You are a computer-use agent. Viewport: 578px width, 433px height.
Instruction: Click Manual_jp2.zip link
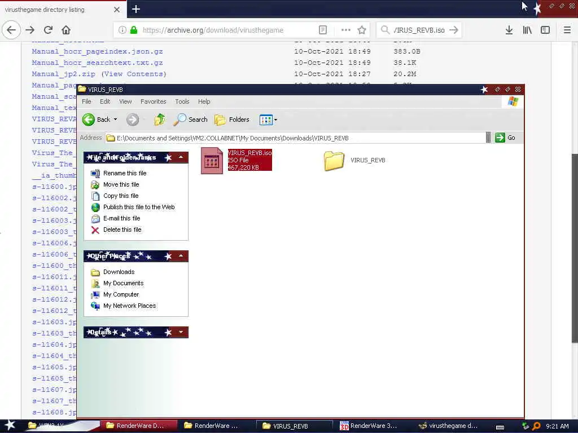pyautogui.click(x=63, y=74)
